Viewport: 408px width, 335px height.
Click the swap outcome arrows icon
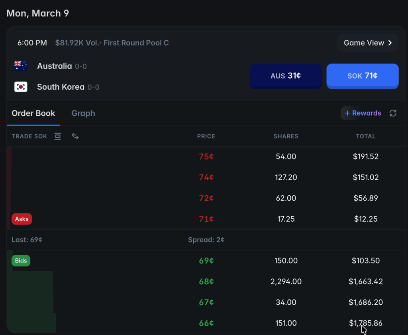click(75, 136)
